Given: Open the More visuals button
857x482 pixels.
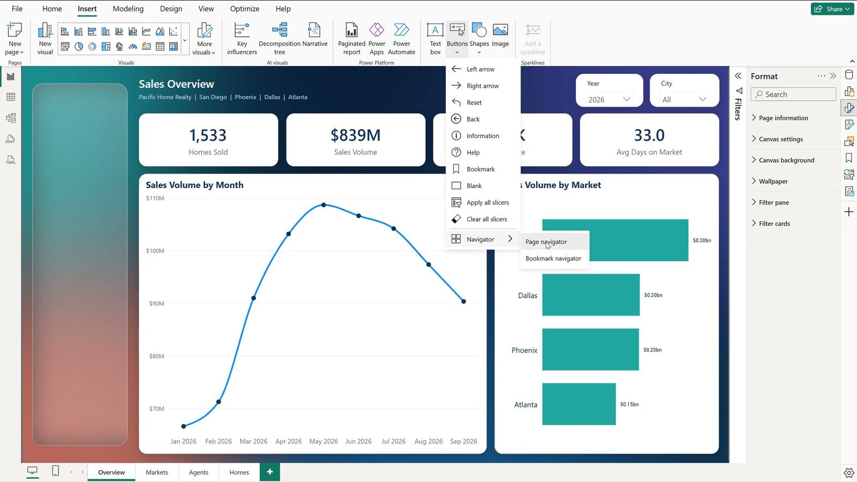Looking at the screenshot, I should [204, 38].
